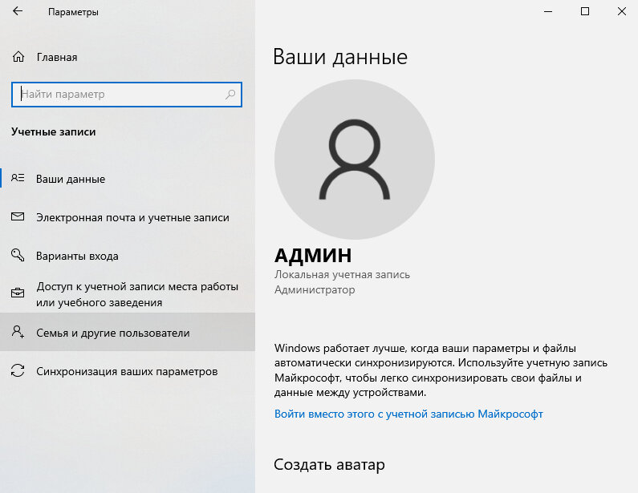Click the magnifier icon in search box
Screen dimensions: 638x493
coord(230,95)
